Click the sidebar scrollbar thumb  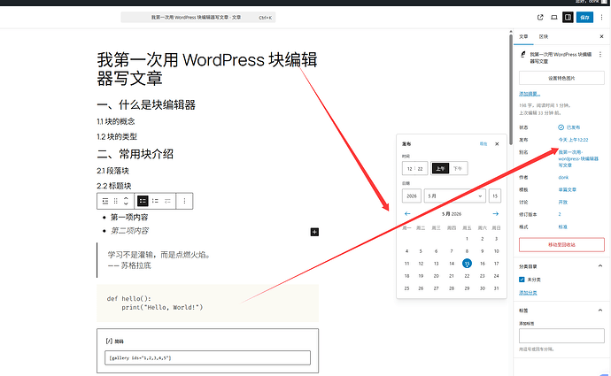511,89
